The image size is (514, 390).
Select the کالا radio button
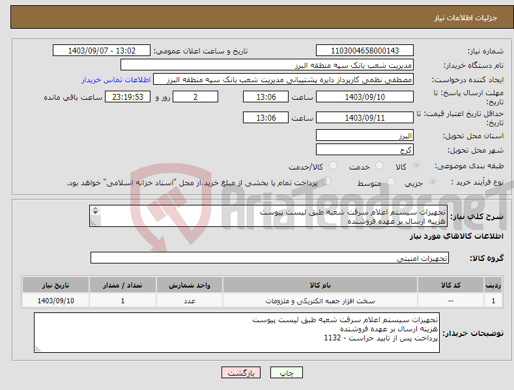(416, 166)
